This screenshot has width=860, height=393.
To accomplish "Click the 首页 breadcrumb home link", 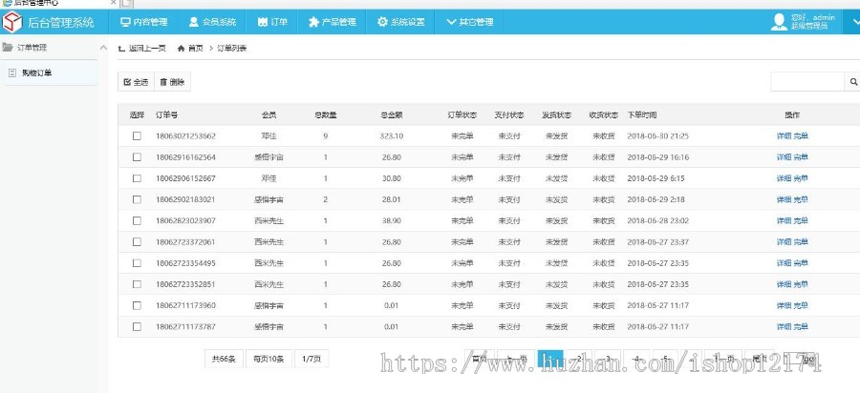I will click(190, 48).
